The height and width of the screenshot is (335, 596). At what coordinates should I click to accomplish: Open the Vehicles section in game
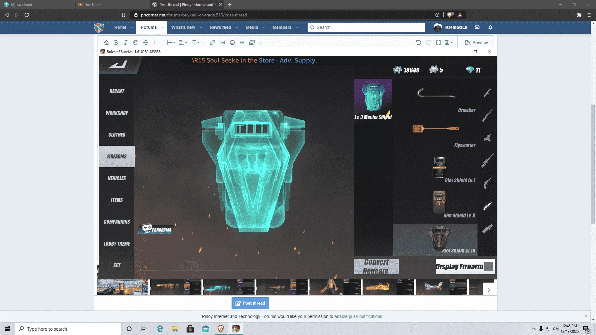tap(117, 178)
